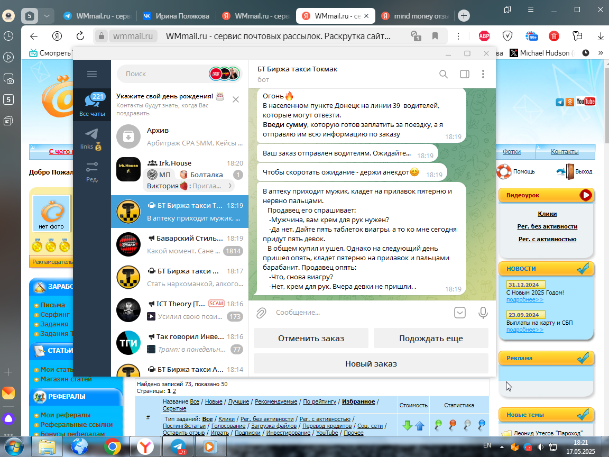Click the "Отменить заказ" button
Image resolution: width=609 pixels, height=457 pixels.
point(311,338)
